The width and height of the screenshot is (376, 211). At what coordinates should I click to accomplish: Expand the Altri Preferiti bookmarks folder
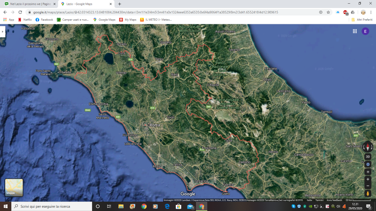pyautogui.click(x=361, y=20)
